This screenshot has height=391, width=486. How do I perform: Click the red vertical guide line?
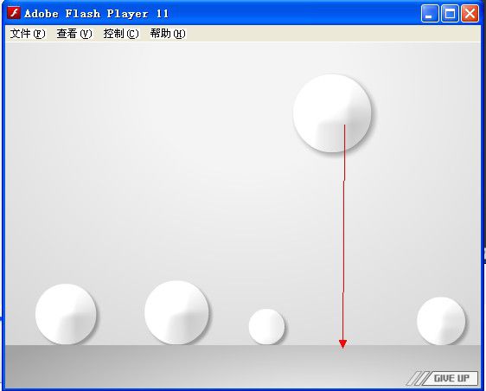343,233
